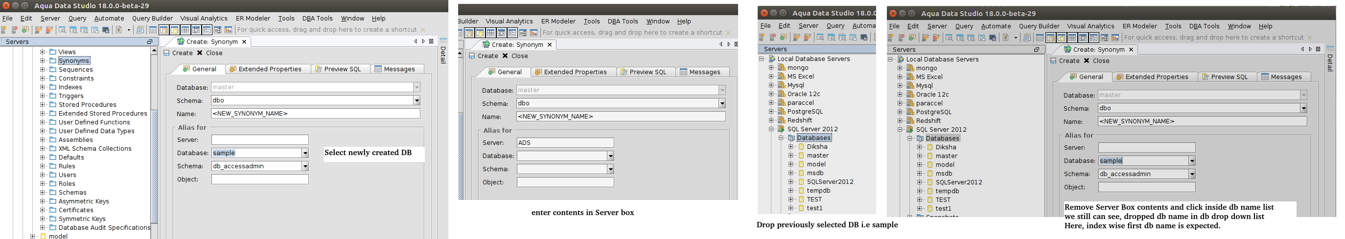This screenshot has width=1345, height=239.
Task: Toggle sidebar-layout button in window with Server ADS
Action: [469, 33]
